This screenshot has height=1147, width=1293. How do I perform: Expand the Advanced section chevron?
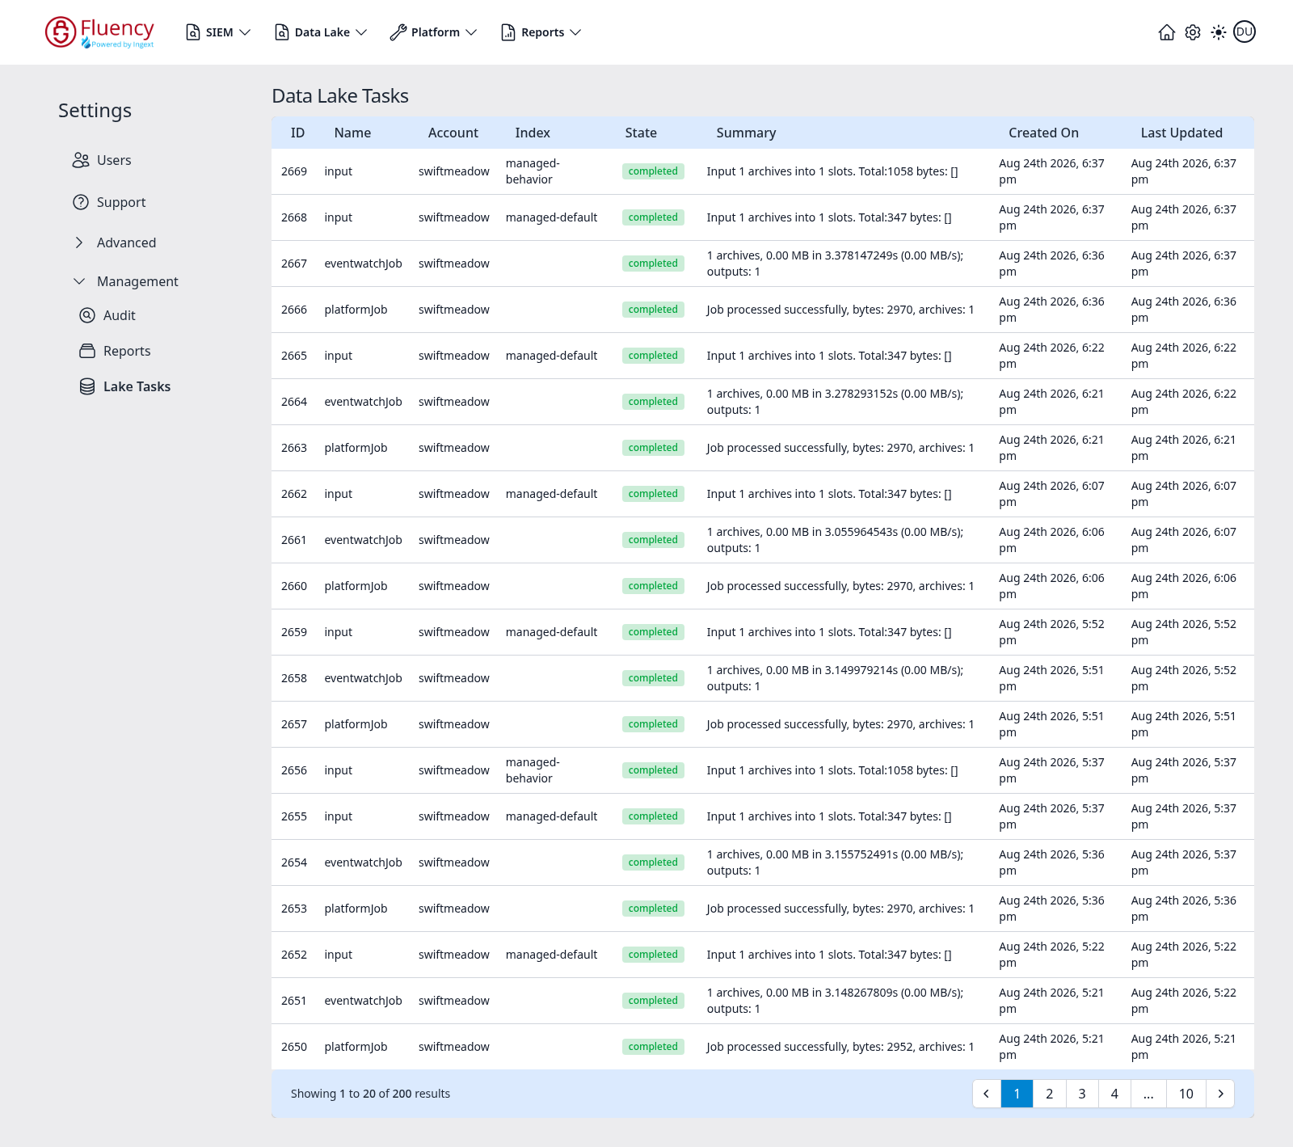click(79, 242)
